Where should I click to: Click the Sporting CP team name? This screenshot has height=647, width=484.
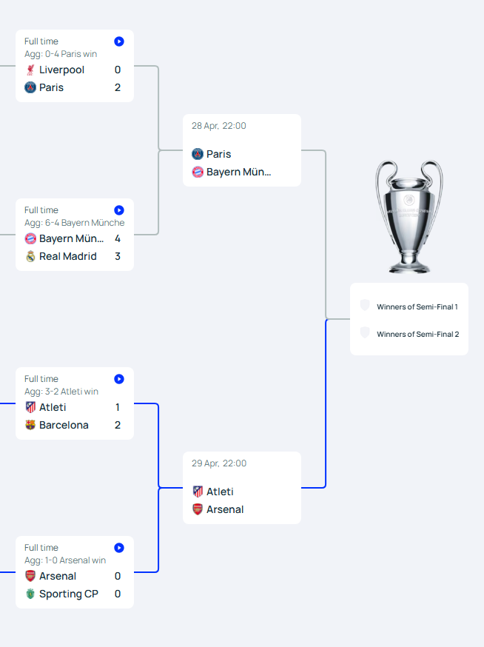(69, 594)
